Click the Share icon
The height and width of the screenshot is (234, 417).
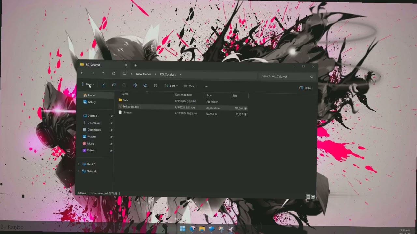145,85
